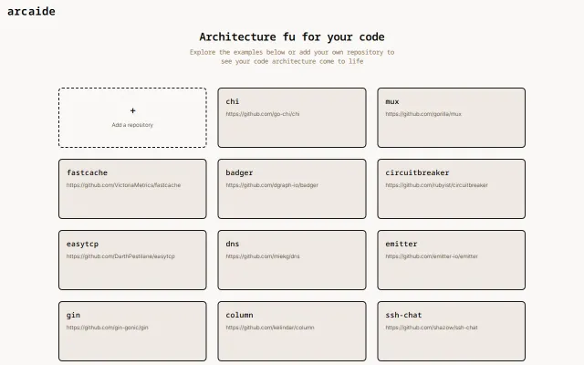The width and height of the screenshot is (584, 365).
Task: Click the gin-gonic/gin URL text
Action: (x=108, y=328)
